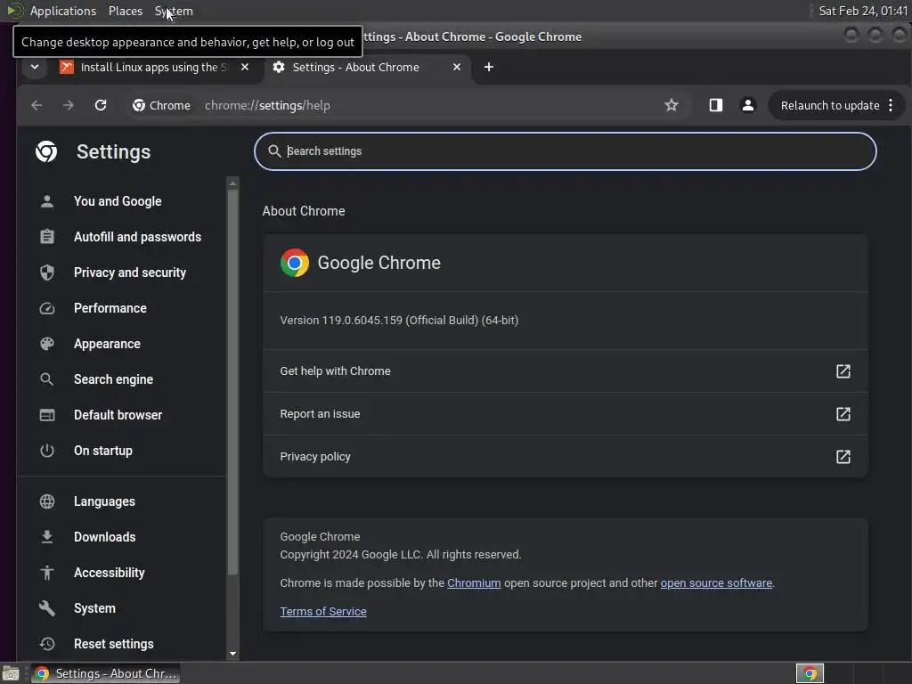912x684 pixels.
Task: Close the Install Linux apps tab
Action: coord(245,68)
